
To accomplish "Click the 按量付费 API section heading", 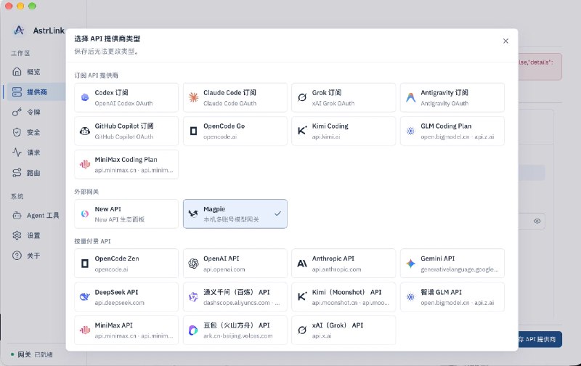I will (x=92, y=241).
